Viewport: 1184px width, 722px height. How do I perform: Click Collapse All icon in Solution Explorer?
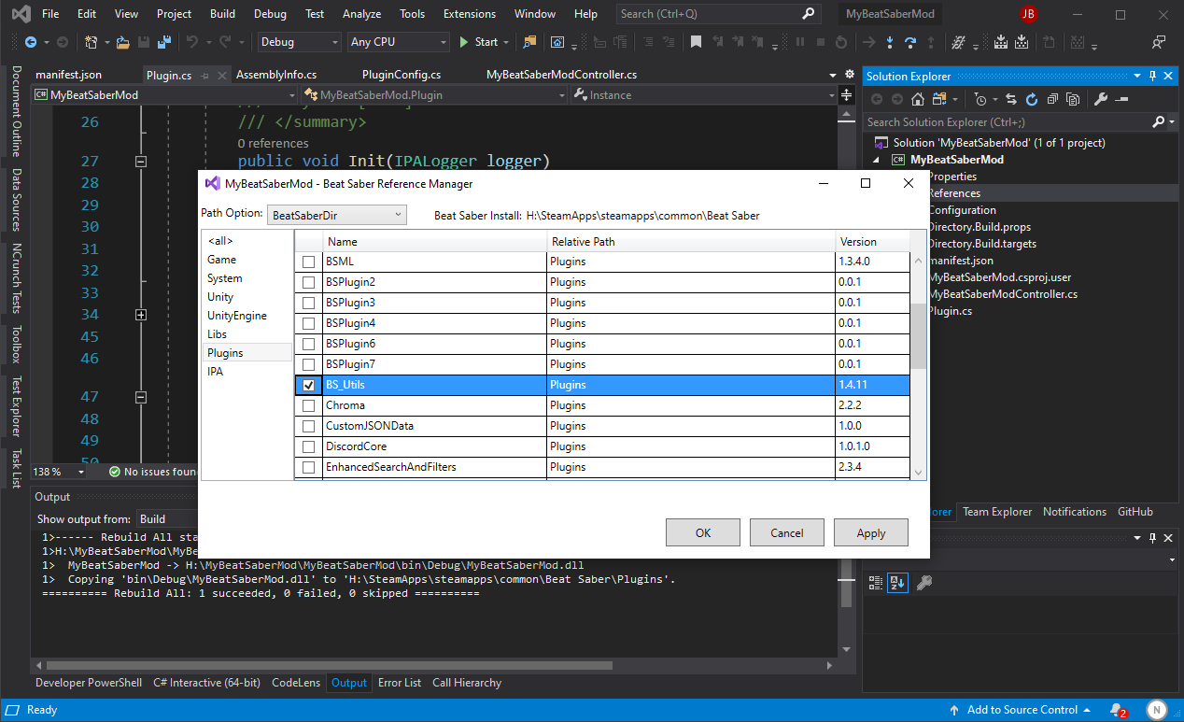(1052, 99)
